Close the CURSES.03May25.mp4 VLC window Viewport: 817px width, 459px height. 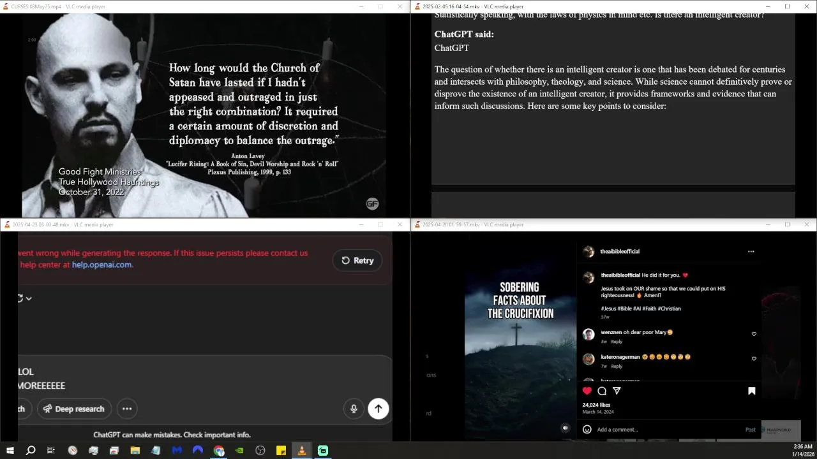tap(400, 6)
